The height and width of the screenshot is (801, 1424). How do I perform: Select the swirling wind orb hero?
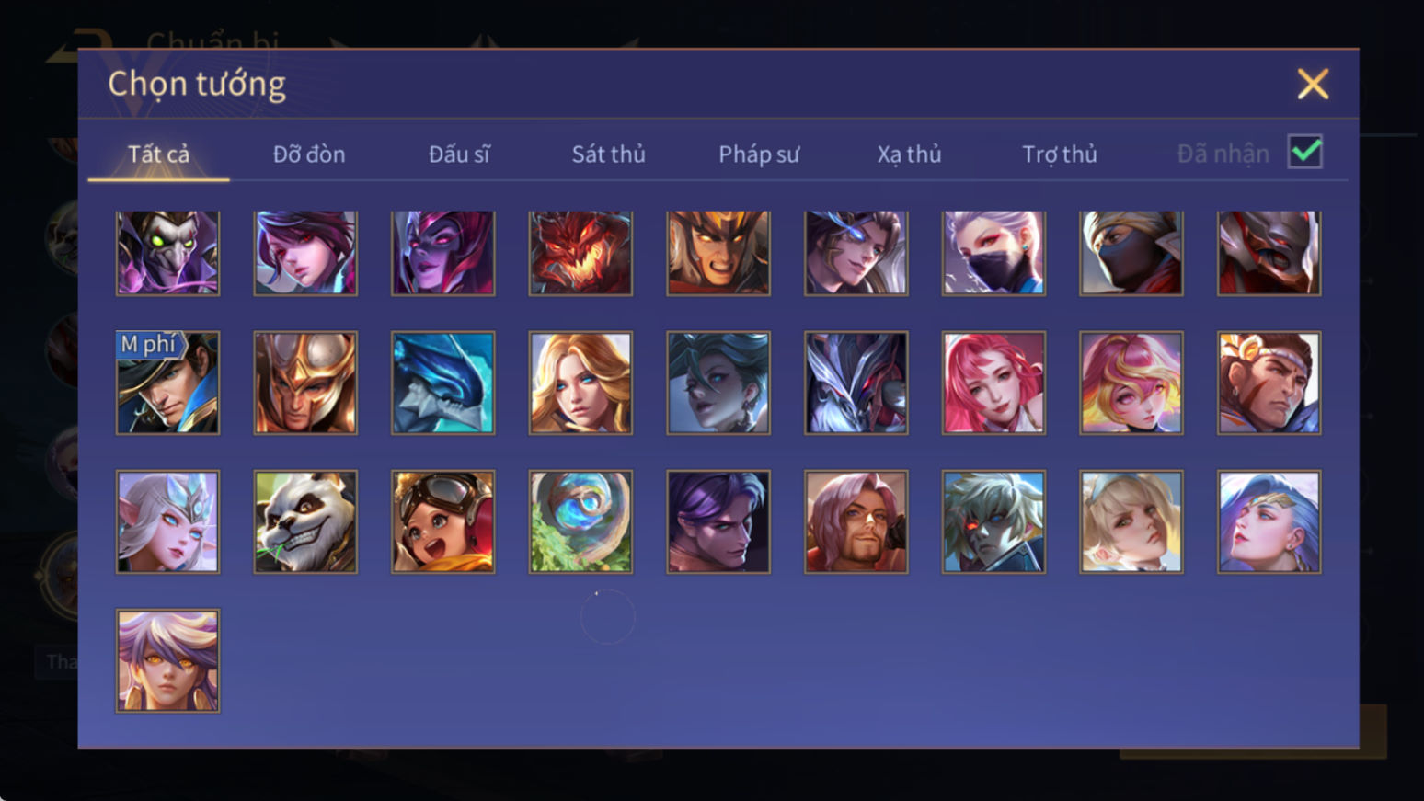pyautogui.click(x=580, y=522)
